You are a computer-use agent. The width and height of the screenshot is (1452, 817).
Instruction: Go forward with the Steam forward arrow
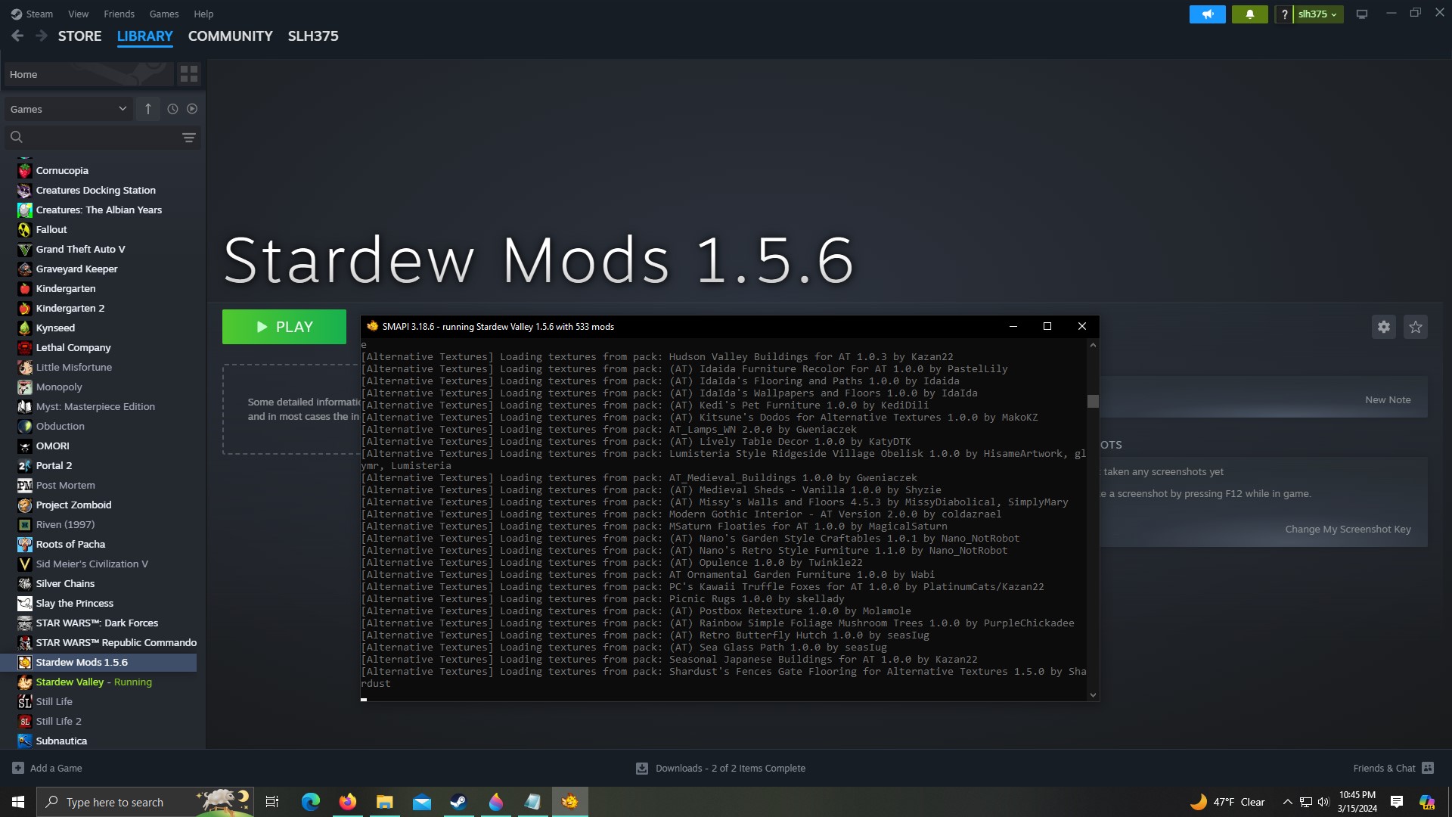tap(42, 36)
